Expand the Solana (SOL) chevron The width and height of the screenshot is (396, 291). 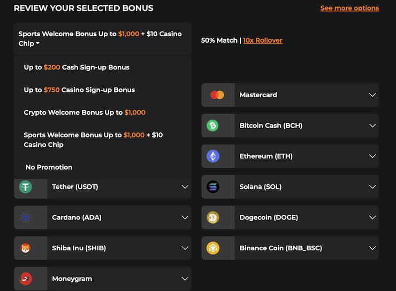tap(372, 187)
